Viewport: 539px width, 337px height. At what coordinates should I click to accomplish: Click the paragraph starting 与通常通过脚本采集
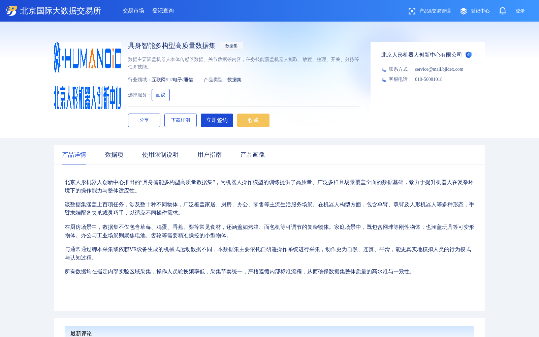[x=268, y=253]
